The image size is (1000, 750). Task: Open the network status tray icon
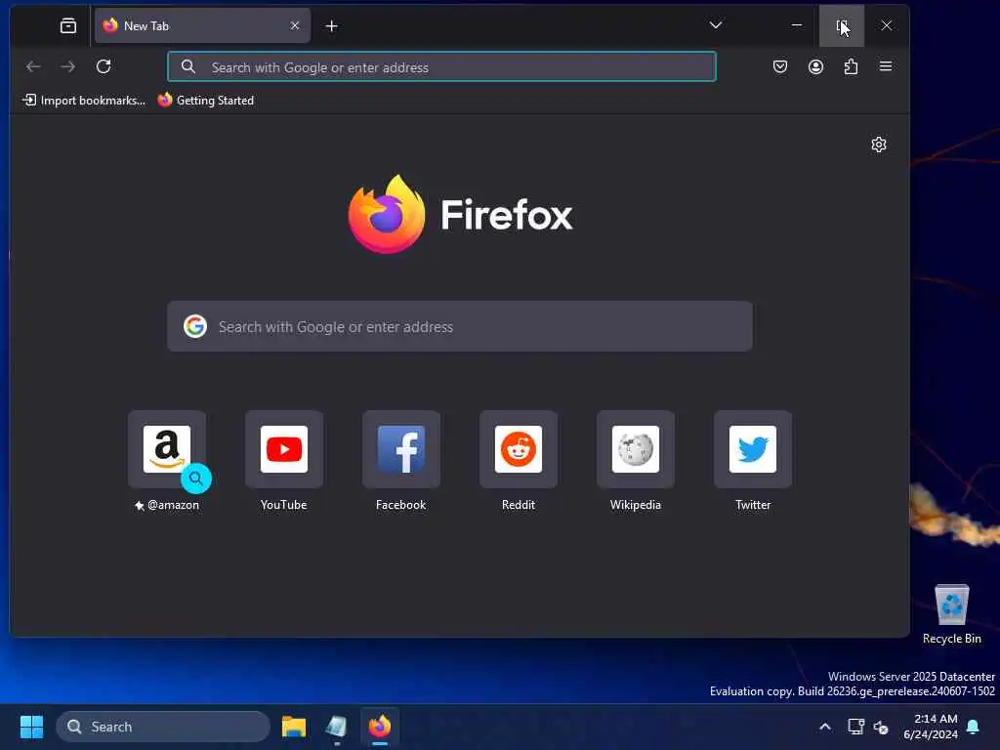(x=855, y=727)
